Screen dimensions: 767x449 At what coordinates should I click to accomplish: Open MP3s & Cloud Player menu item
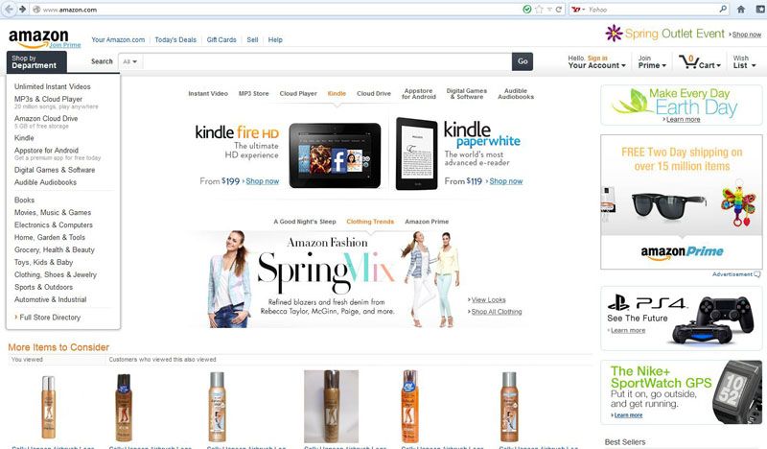point(48,99)
